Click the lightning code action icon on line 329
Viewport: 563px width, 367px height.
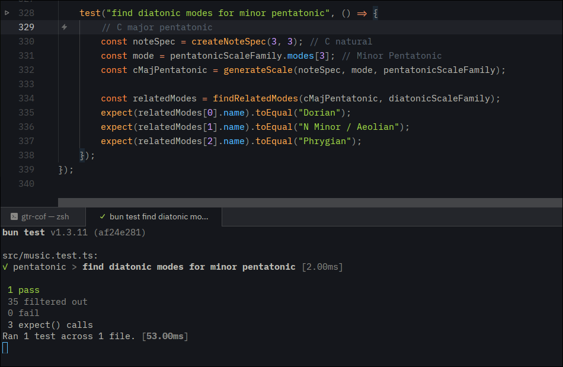click(x=64, y=27)
